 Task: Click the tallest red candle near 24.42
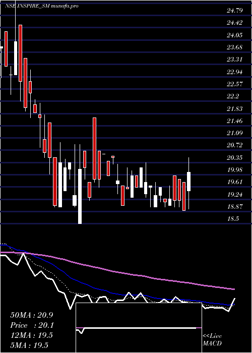[21, 53]
